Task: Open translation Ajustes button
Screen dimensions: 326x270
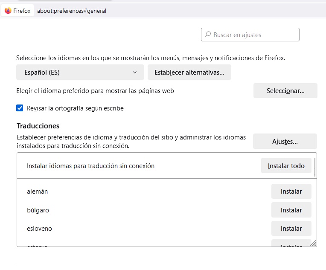Action: (285, 141)
